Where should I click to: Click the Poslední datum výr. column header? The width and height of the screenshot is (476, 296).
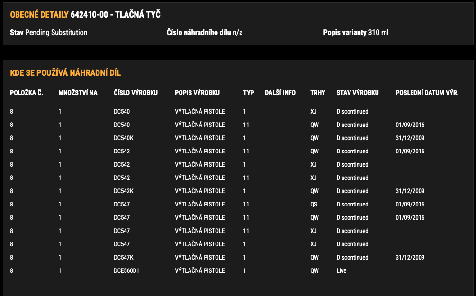click(427, 93)
